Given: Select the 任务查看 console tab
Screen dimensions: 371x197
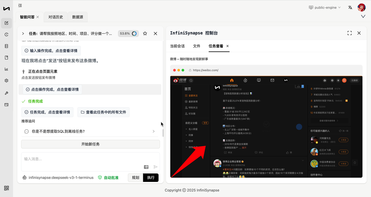Looking at the screenshot, I should (216, 46).
